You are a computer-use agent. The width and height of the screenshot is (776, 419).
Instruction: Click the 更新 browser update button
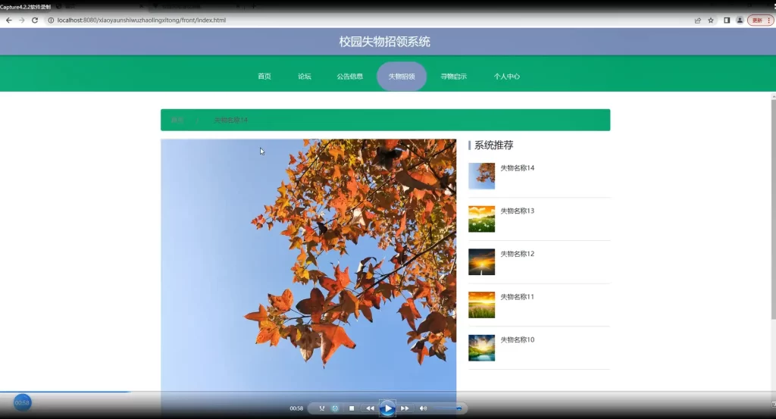(x=759, y=20)
